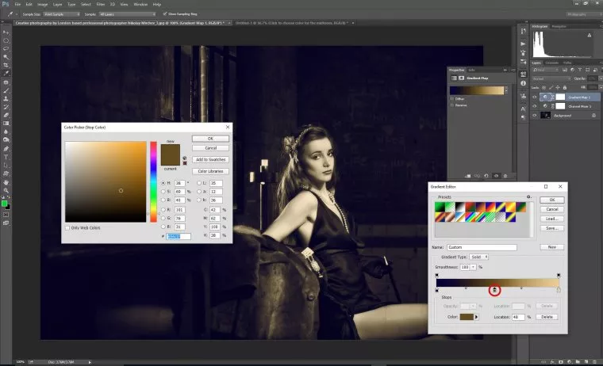Open the Image menu

point(42,4)
